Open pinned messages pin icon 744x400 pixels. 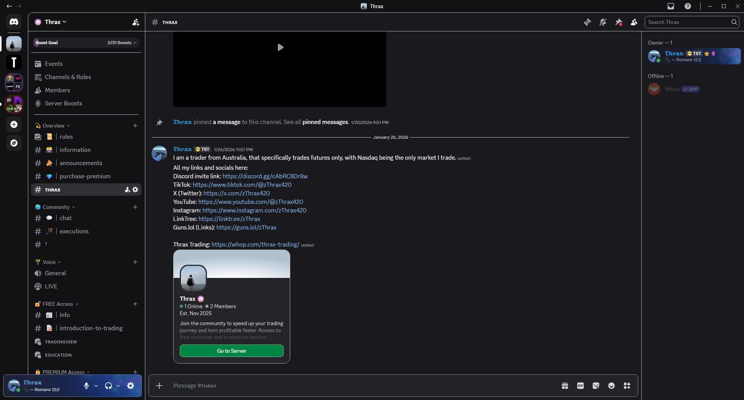click(x=618, y=22)
